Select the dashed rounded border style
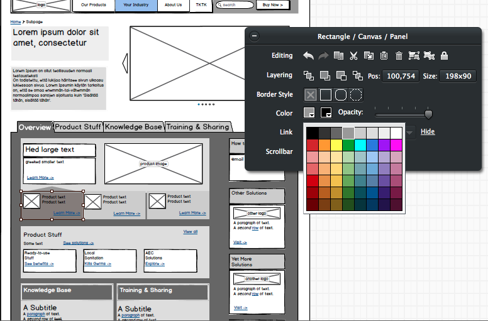Viewport: 488px width, 321px height. click(356, 95)
